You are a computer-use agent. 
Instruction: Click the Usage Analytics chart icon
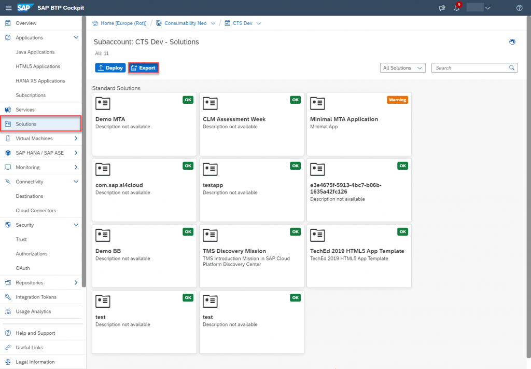pos(8,311)
